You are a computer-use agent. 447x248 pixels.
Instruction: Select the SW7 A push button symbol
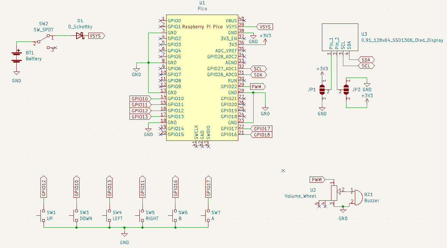coord(207,215)
